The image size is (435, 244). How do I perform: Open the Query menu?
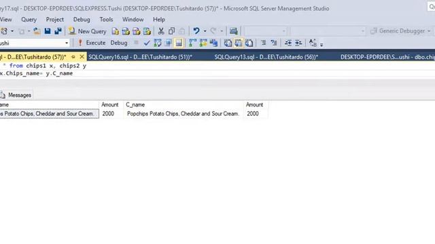pyautogui.click(x=29, y=20)
